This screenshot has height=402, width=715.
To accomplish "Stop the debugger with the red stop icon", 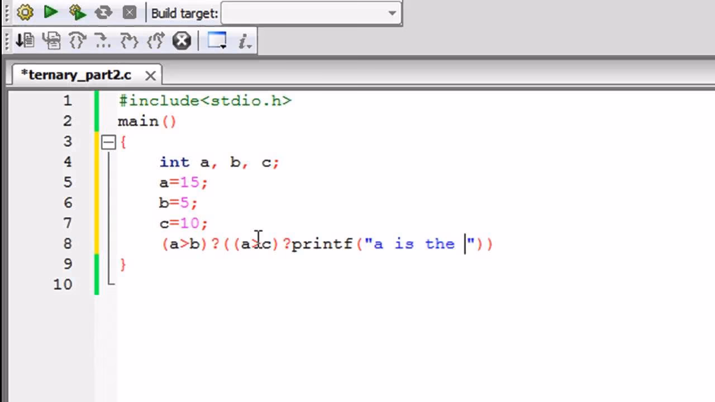I will coord(182,40).
